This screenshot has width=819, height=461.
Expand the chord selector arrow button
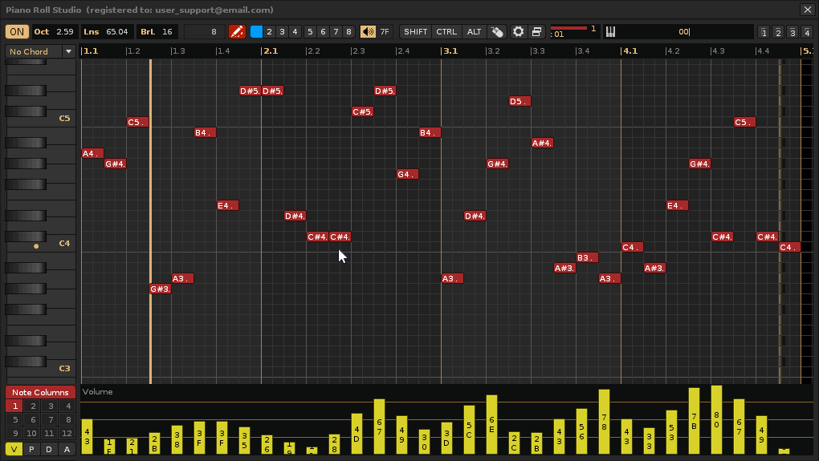click(x=69, y=51)
